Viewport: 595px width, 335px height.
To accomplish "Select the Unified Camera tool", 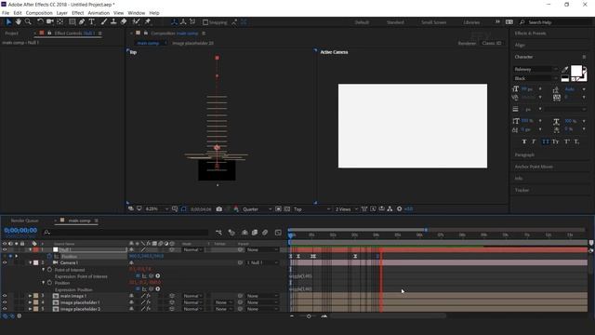I will click(x=49, y=22).
